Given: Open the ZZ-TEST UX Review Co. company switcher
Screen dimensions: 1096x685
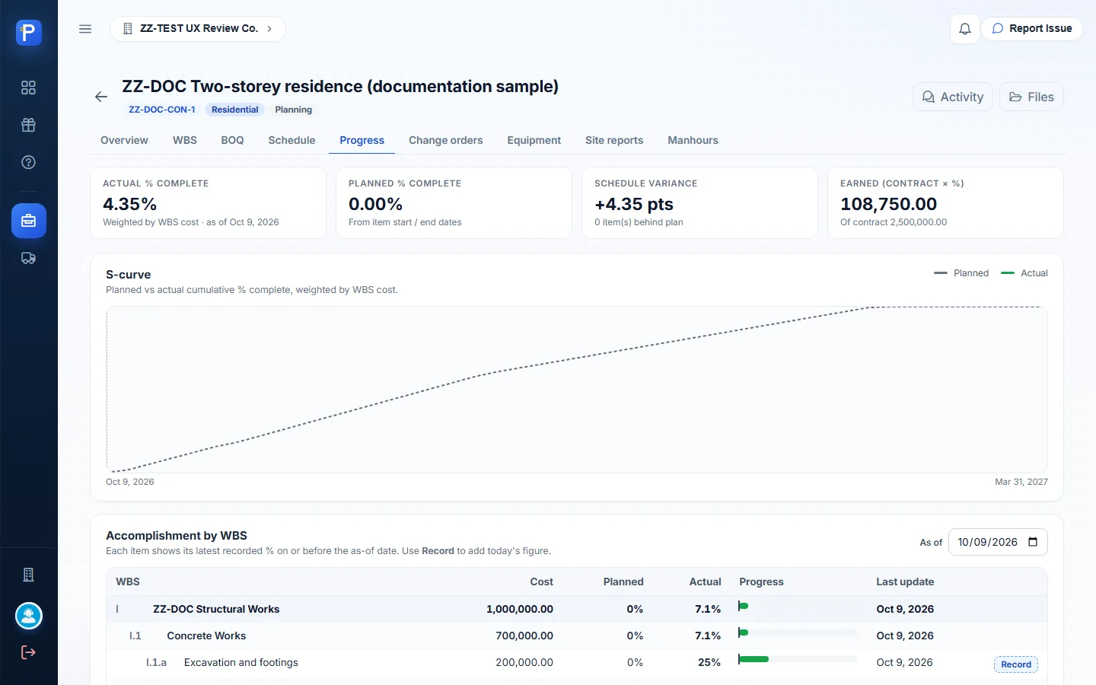Looking at the screenshot, I should 198,29.
